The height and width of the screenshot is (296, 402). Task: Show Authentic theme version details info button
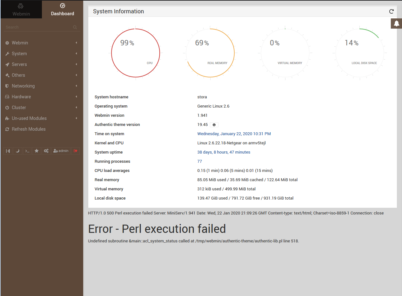[214, 124]
